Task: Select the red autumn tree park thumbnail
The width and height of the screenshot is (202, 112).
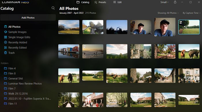Action: 165,51
